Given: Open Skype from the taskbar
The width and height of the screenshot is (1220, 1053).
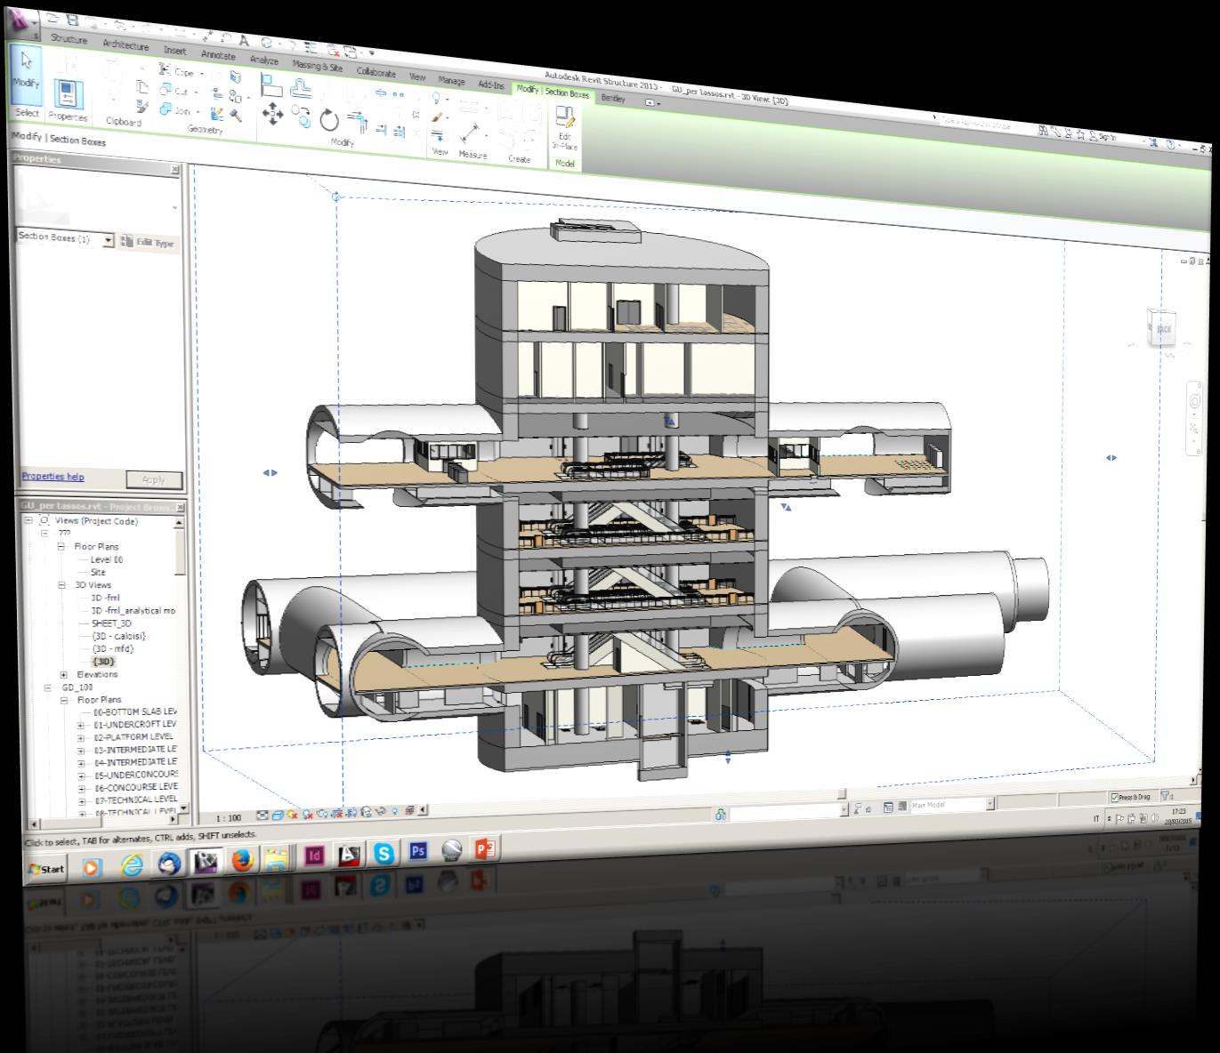Looking at the screenshot, I should click(384, 854).
